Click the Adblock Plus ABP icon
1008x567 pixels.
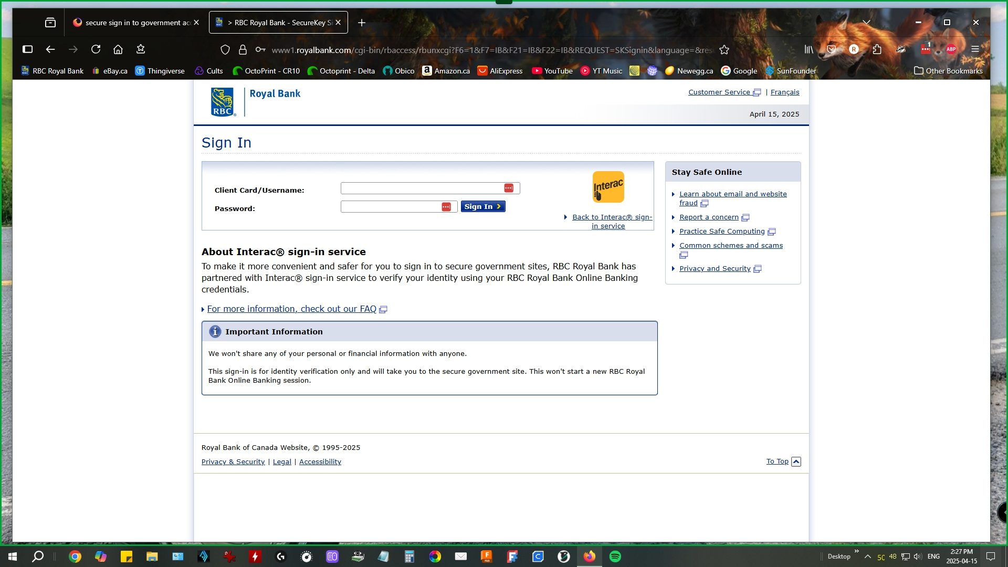(x=951, y=49)
